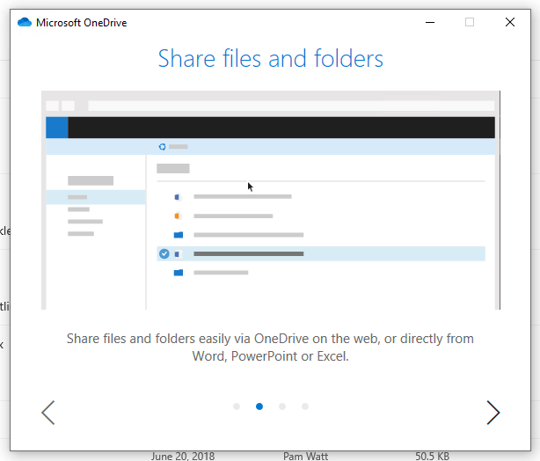Go to the next slide with right arrow
Screen dimensions: 540x461
pos(493,412)
